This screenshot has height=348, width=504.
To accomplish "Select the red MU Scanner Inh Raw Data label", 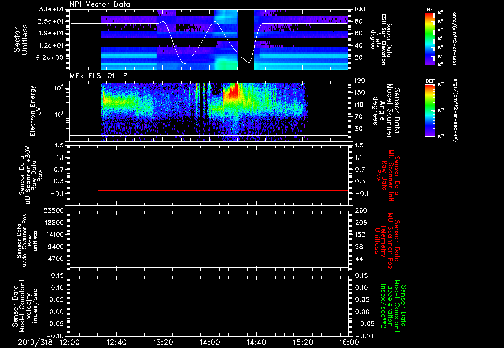I will pos(388,175).
